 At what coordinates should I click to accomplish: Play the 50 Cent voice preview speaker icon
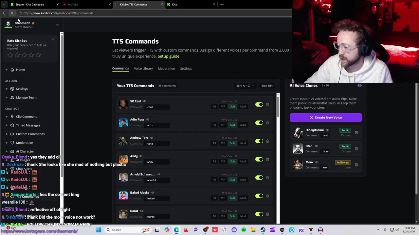[x=145, y=101]
